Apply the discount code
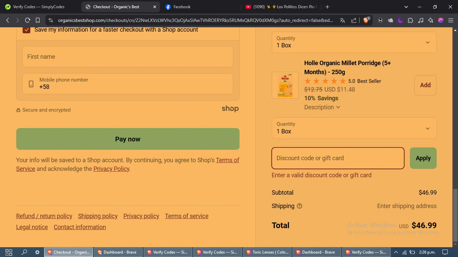 423,158
